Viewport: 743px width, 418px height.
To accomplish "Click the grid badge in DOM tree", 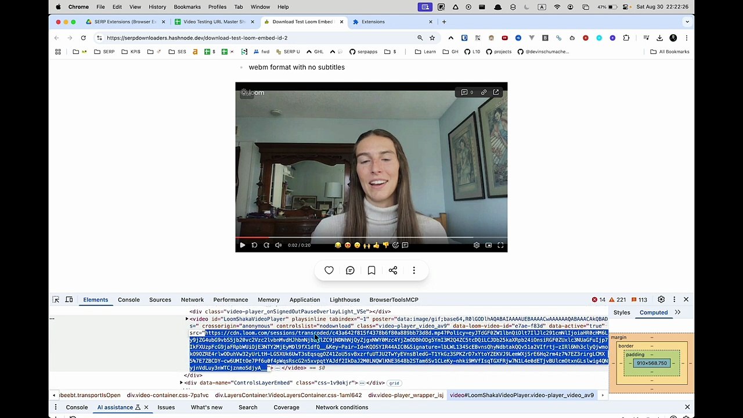I will [394, 383].
